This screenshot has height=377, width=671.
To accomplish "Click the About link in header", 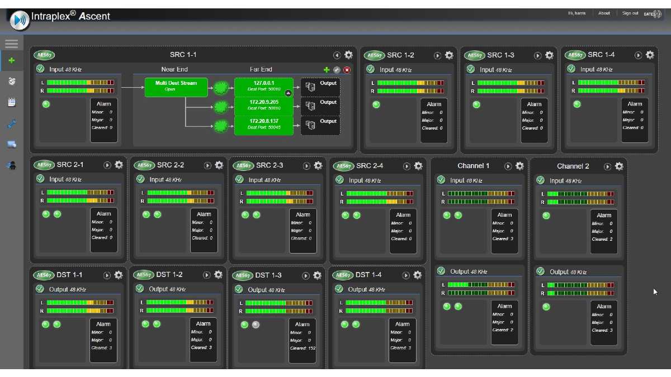I will (x=604, y=13).
